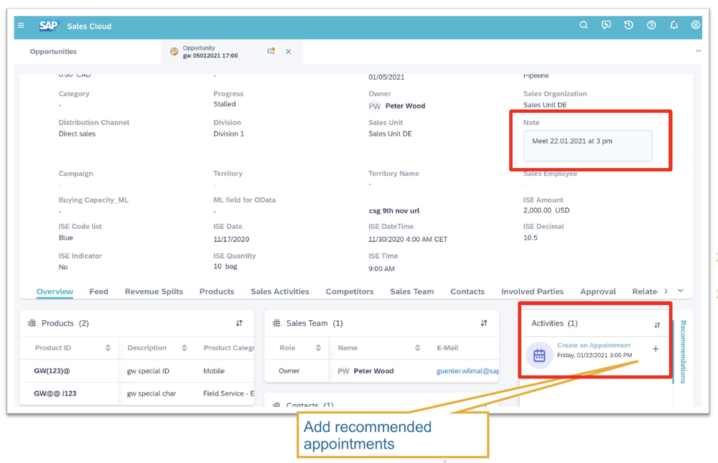Image resolution: width=718 pixels, height=463 pixels.
Task: Show more tabs with right chevron
Action: [666, 291]
